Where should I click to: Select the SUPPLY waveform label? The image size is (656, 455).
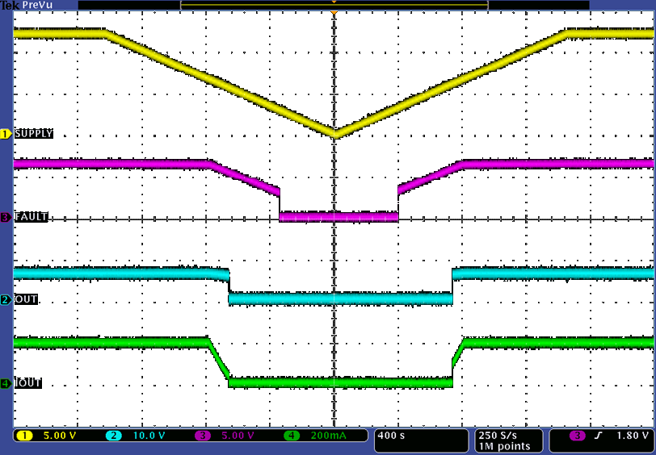pos(34,134)
